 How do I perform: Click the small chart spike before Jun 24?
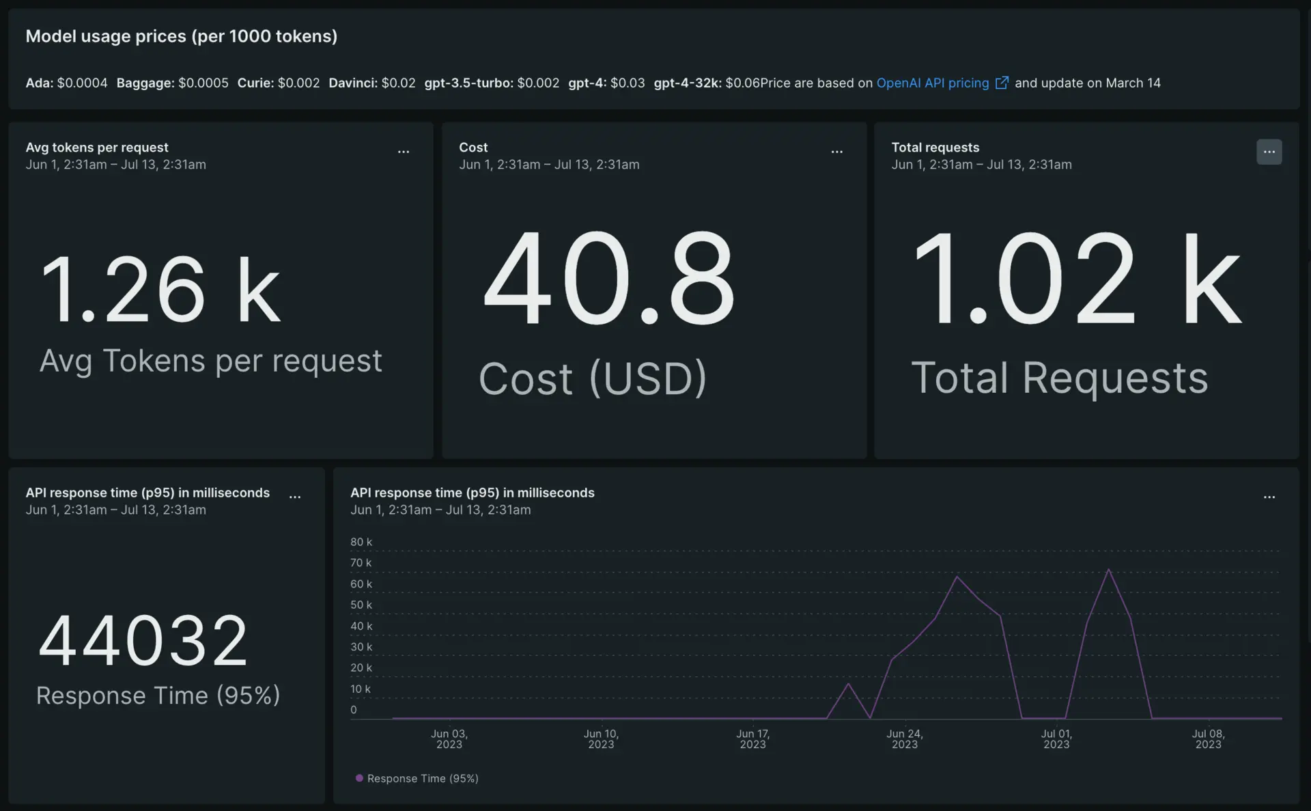coord(848,684)
